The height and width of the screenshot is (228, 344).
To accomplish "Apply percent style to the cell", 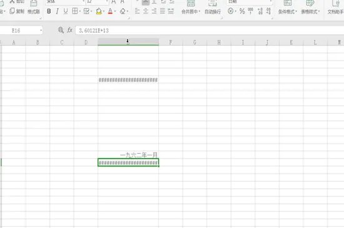I will tap(242, 11).
